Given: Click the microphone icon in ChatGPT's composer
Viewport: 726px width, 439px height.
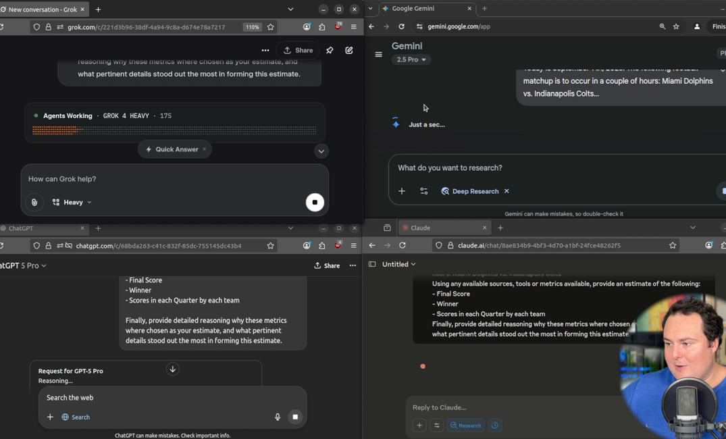Looking at the screenshot, I should tap(278, 417).
